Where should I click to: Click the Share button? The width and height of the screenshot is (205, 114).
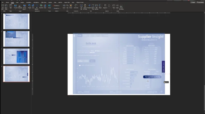click(193, 2)
